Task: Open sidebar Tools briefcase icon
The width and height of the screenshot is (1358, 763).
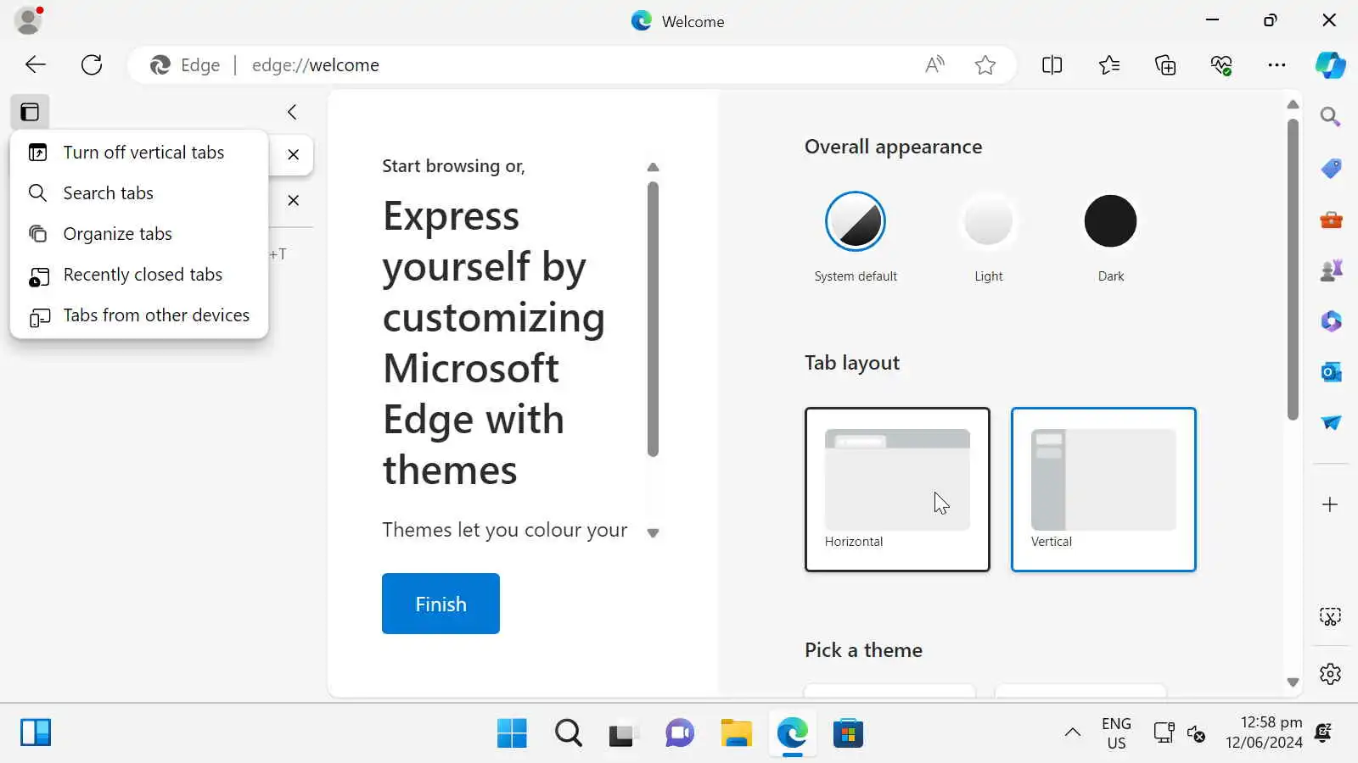Action: tap(1331, 220)
